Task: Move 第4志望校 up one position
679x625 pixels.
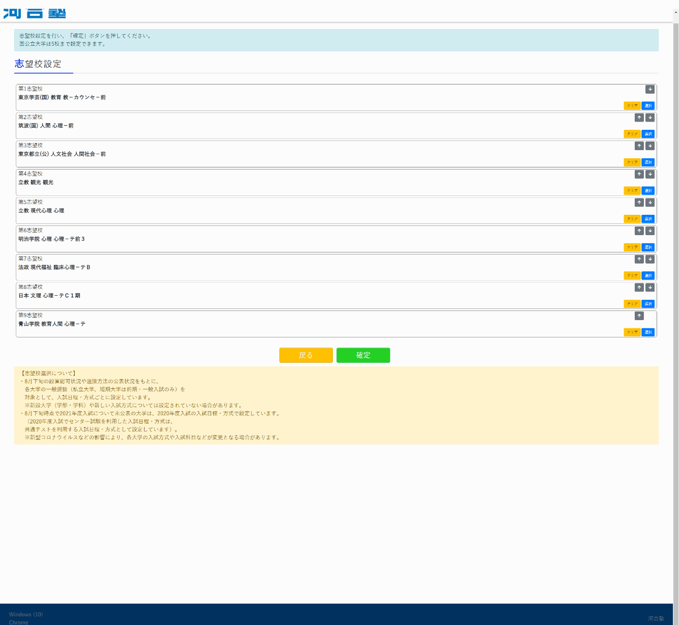Action: [639, 175]
